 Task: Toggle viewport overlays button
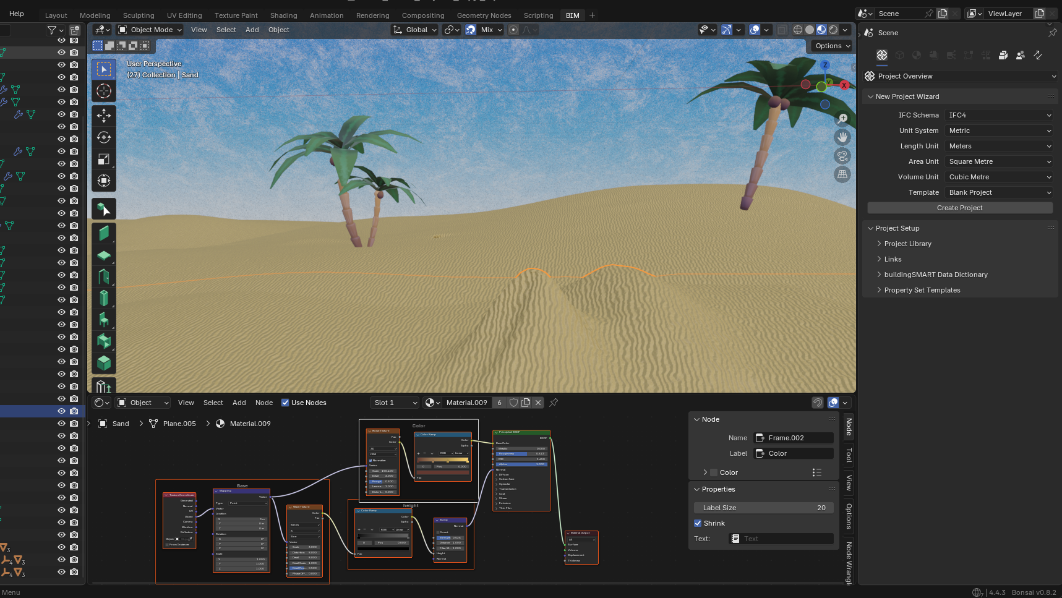click(x=755, y=30)
